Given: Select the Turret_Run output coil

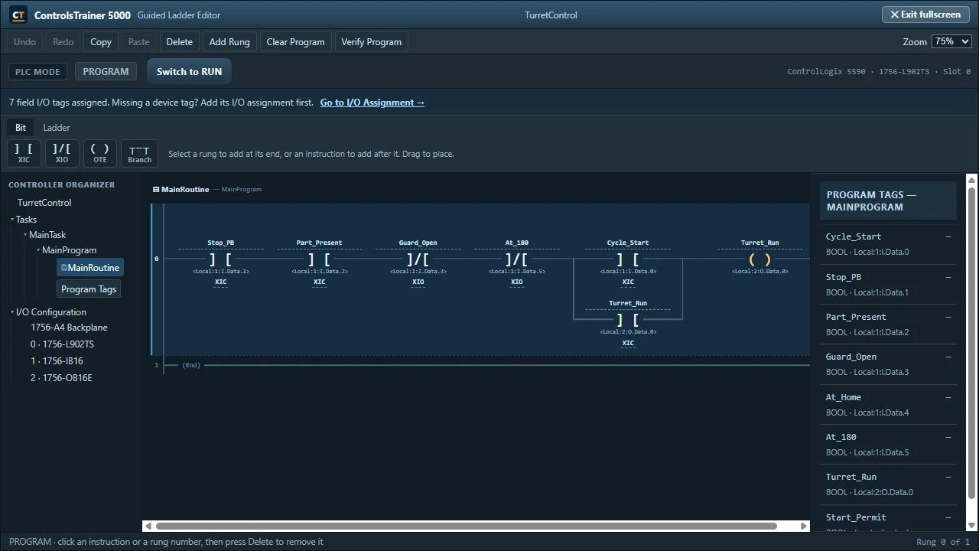Looking at the screenshot, I should point(760,259).
